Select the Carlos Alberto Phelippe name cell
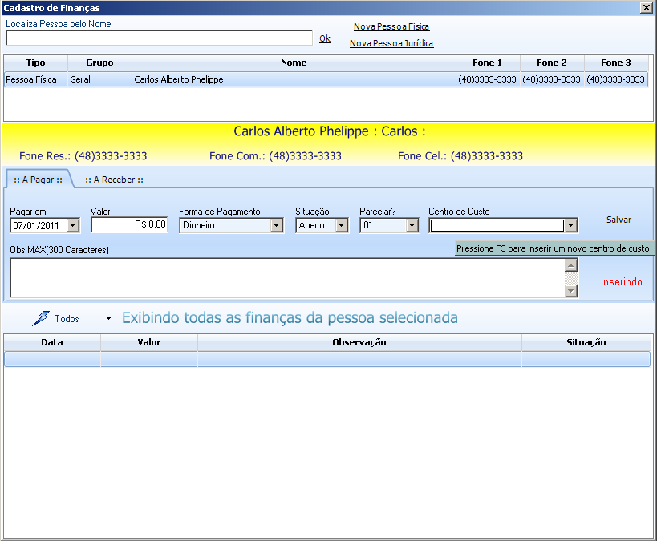 click(294, 79)
